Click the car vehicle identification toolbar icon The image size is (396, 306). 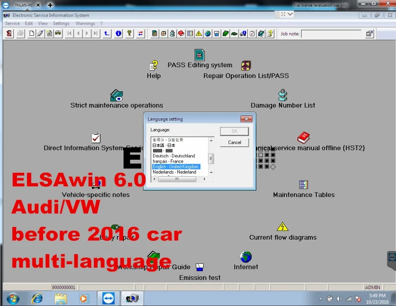coord(58,33)
